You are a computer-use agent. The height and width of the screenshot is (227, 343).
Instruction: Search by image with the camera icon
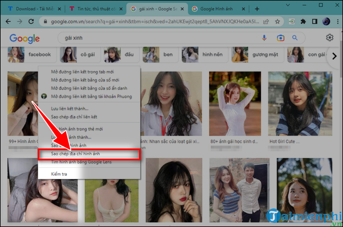click(x=280, y=38)
